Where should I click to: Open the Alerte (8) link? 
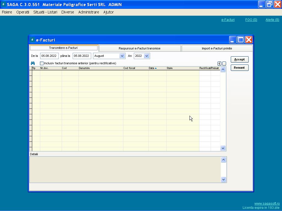coord(272,20)
